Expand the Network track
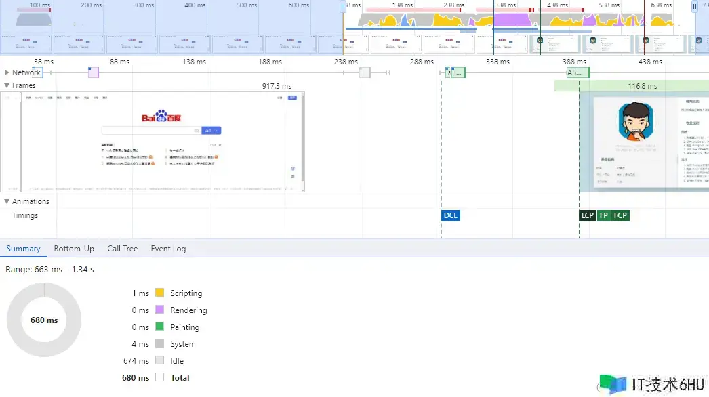The width and height of the screenshot is (709, 397). 7,72
